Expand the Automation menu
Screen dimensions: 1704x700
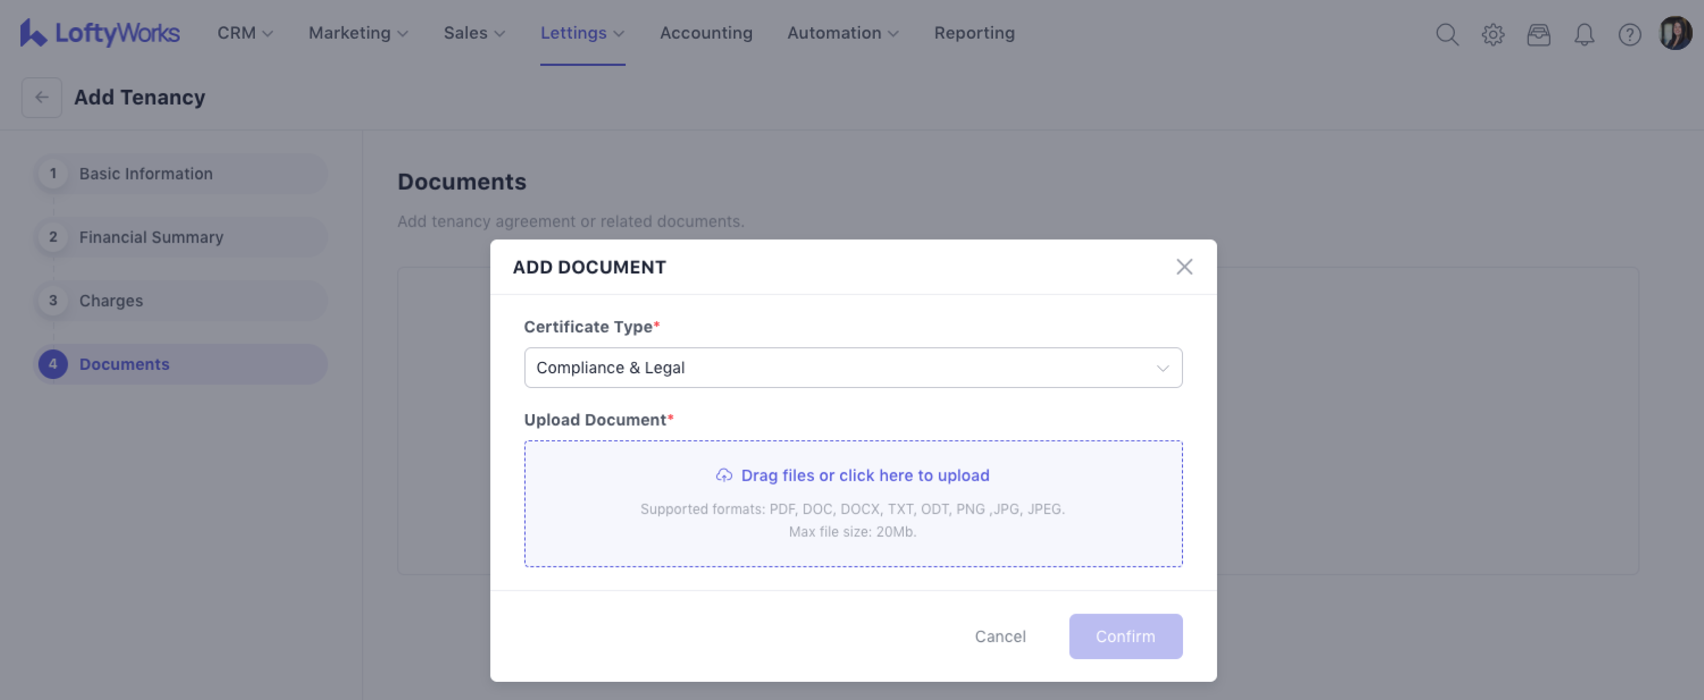tap(842, 33)
